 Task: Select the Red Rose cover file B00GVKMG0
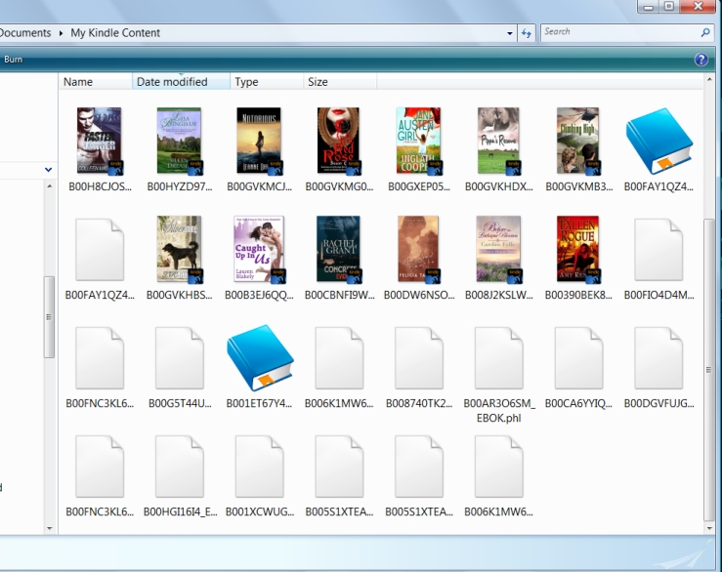(339, 149)
